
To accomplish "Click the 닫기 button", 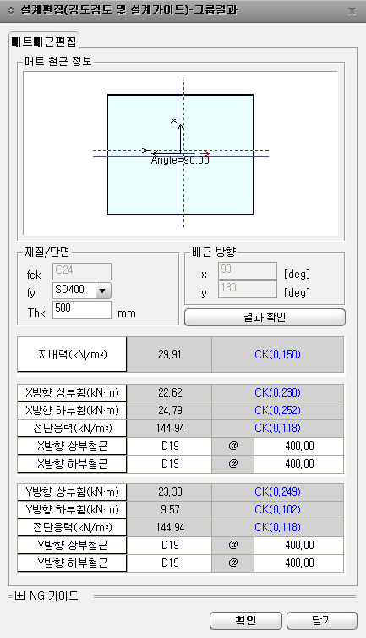I will click(x=322, y=620).
